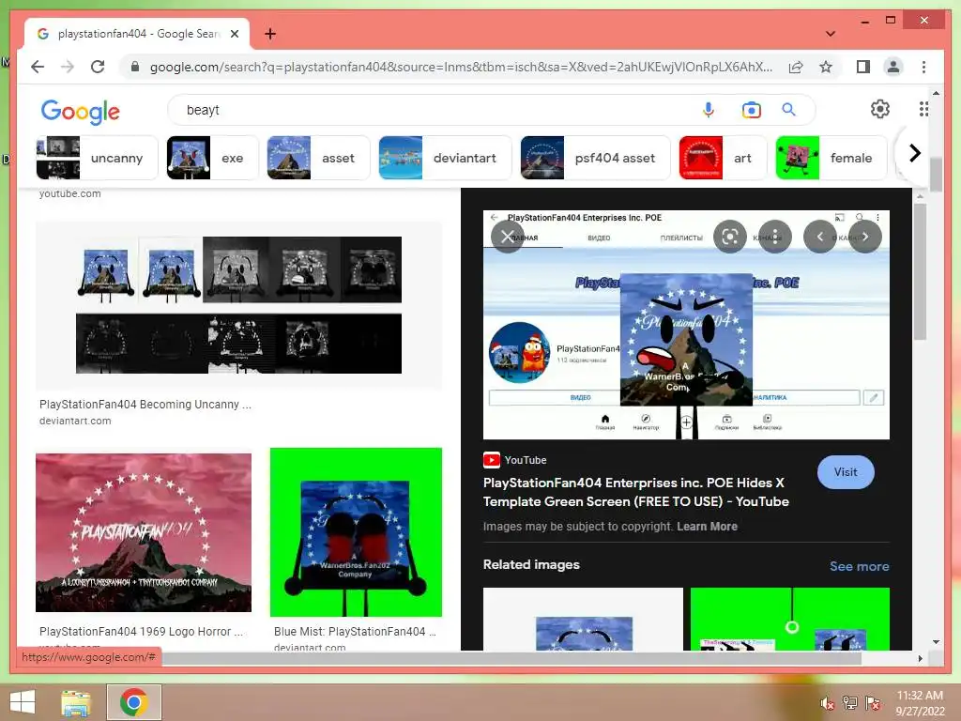Open a new browser tab
Viewport: 961px width, 721px height.
click(x=270, y=34)
